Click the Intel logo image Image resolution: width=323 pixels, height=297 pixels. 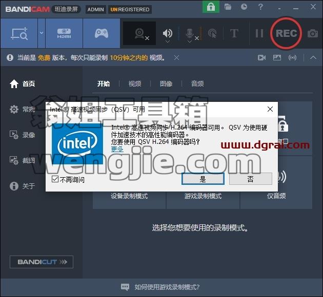(77, 143)
